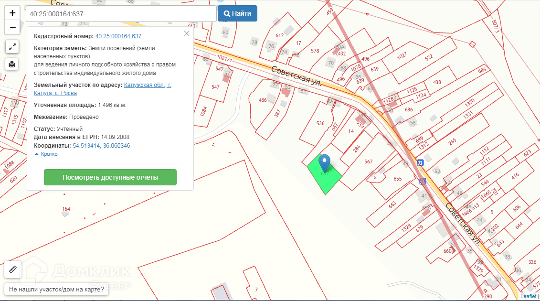
Task: Click upper bus stop icon on Советская ул.
Action: click(x=420, y=163)
